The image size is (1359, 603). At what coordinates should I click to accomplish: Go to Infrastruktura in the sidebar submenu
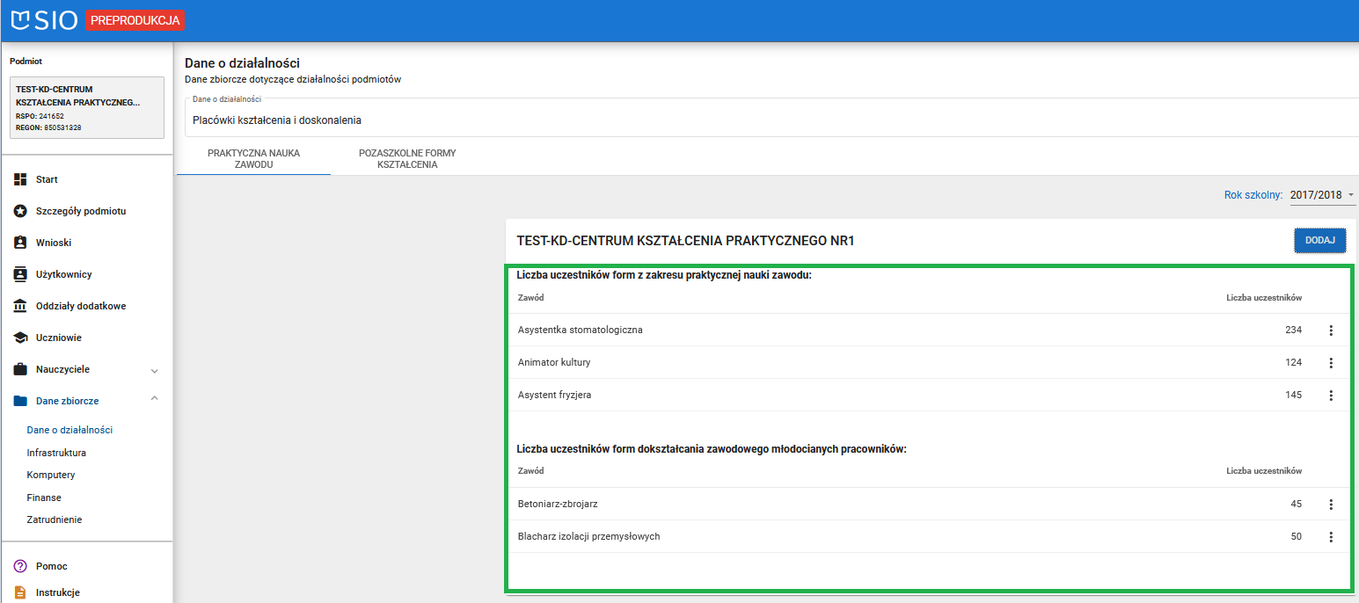56,453
